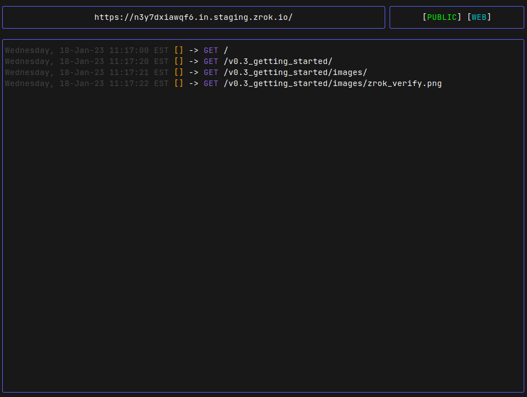
Task: Click the arrow on the /v0.3_getting_started/ line
Action: [x=194, y=61]
